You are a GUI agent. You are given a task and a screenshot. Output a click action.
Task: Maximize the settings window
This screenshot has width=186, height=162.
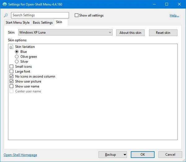(167, 4)
